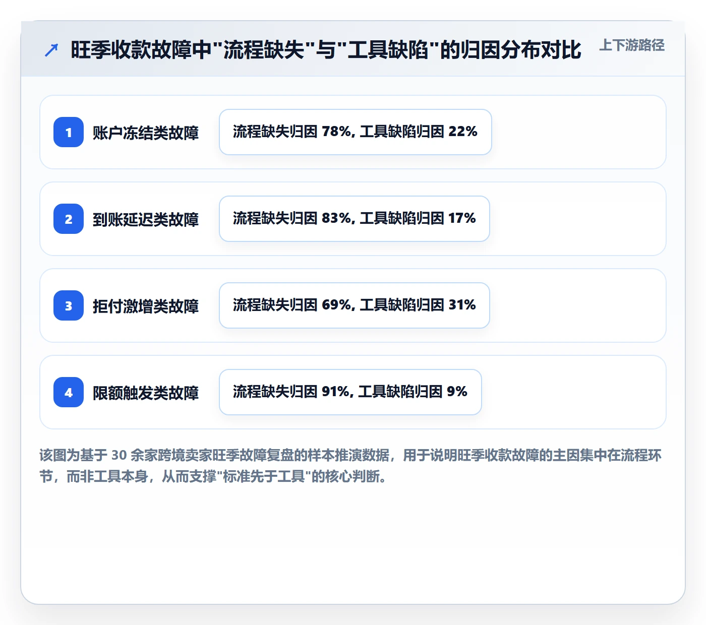The height and width of the screenshot is (625, 706).
Task: Click the box showing 流程缺失归因 91%
Action: pos(350,392)
